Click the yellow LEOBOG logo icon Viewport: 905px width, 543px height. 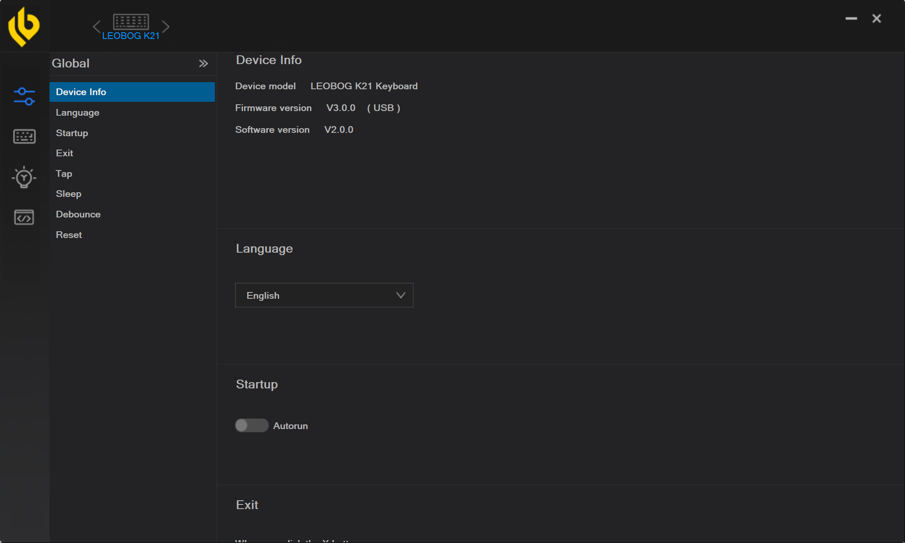[x=24, y=26]
